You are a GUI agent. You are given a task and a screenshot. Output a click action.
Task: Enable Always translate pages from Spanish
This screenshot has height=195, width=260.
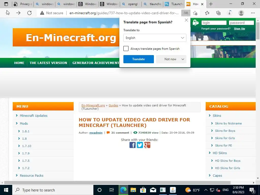point(126,48)
